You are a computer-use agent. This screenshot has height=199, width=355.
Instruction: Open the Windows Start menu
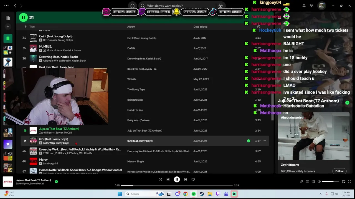[120, 194]
